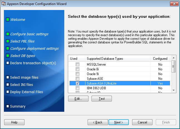Viewport: 180px width, 129px height.
Task: Select the IBM DB2 UDB row text
Action: [x=96, y=88]
